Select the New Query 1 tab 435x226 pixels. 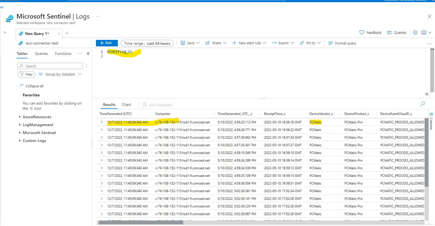(37, 34)
